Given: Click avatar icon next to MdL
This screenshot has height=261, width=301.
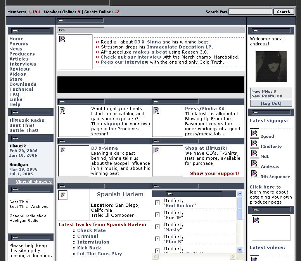Looking at the screenshot, I should (x=254, y=153).
